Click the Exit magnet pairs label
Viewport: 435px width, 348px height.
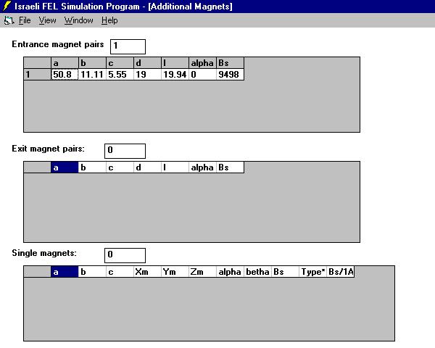(49, 149)
